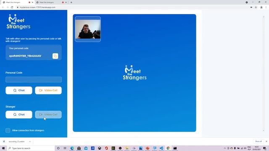Click Show all downloads
Viewport: 269px width, 151px height.
click(x=258, y=141)
